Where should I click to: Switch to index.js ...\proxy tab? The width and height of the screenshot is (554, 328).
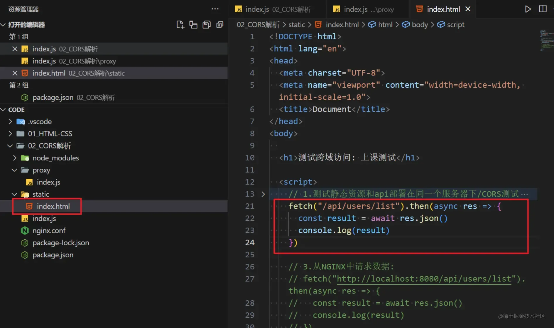click(x=368, y=9)
